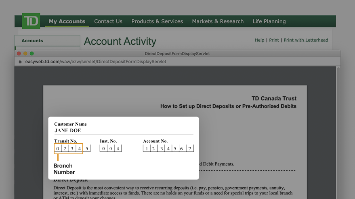Screen dimensions: 355x199
Task: Click the account number digit 7
Action: (x=190, y=148)
